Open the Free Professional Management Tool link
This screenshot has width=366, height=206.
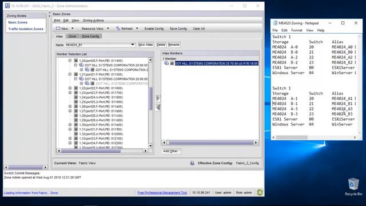[x=162, y=193]
